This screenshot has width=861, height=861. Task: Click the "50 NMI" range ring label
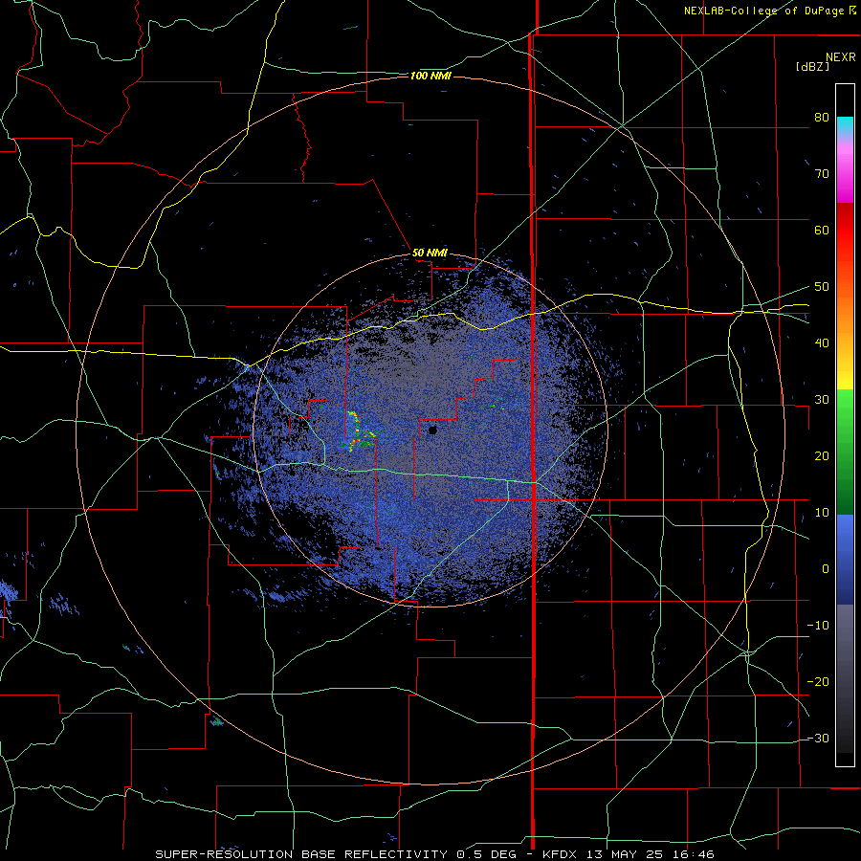tap(430, 254)
